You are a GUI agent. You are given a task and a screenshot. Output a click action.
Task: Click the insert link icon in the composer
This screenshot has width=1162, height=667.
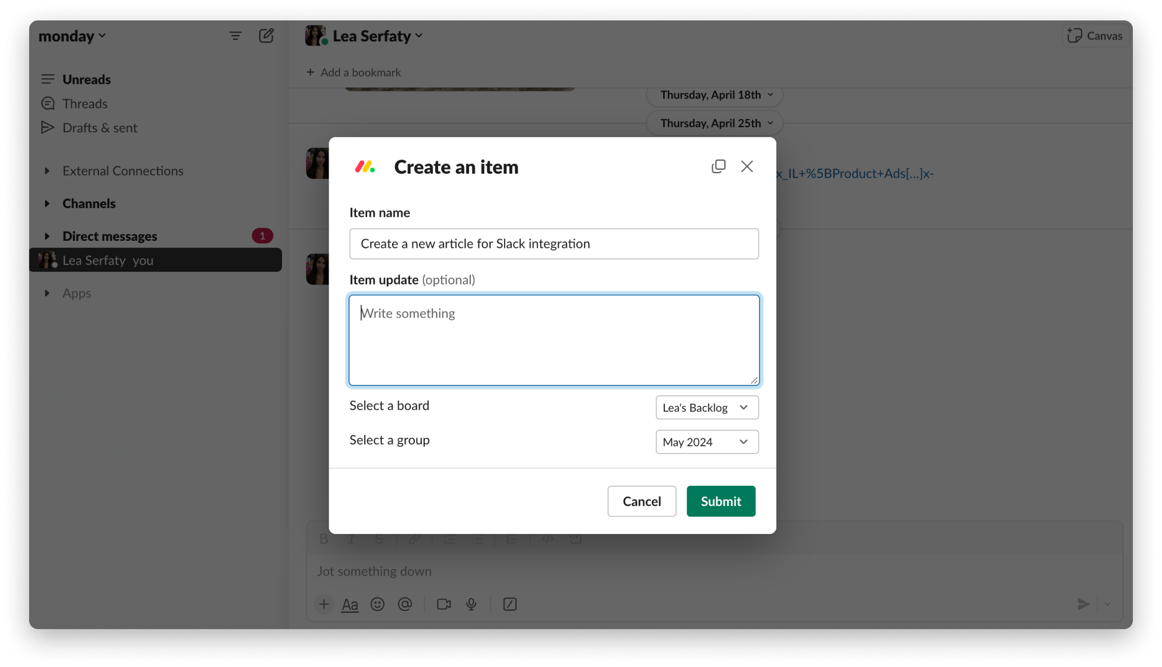pos(414,539)
